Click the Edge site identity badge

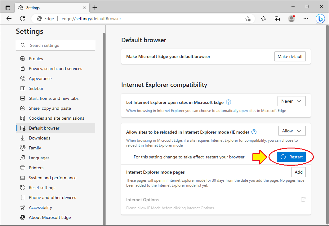[45, 19]
